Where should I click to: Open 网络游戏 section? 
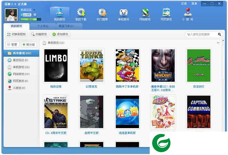pos(145,14)
